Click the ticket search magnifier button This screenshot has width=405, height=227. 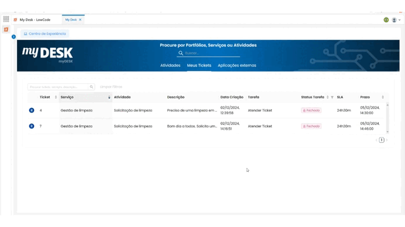coord(91,87)
